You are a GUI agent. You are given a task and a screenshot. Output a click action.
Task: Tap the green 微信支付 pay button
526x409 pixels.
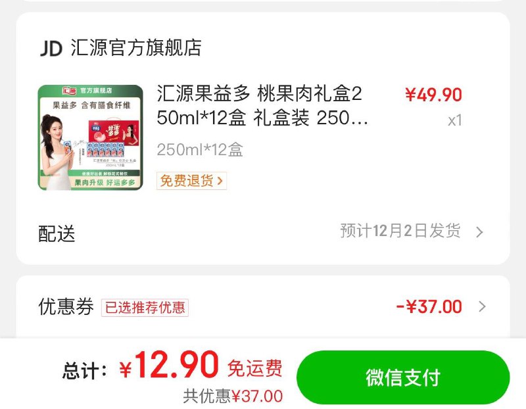403,377
